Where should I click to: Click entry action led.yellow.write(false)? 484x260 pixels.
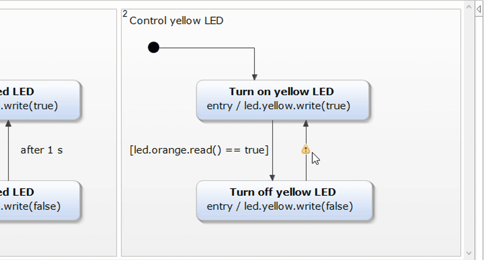(x=280, y=206)
